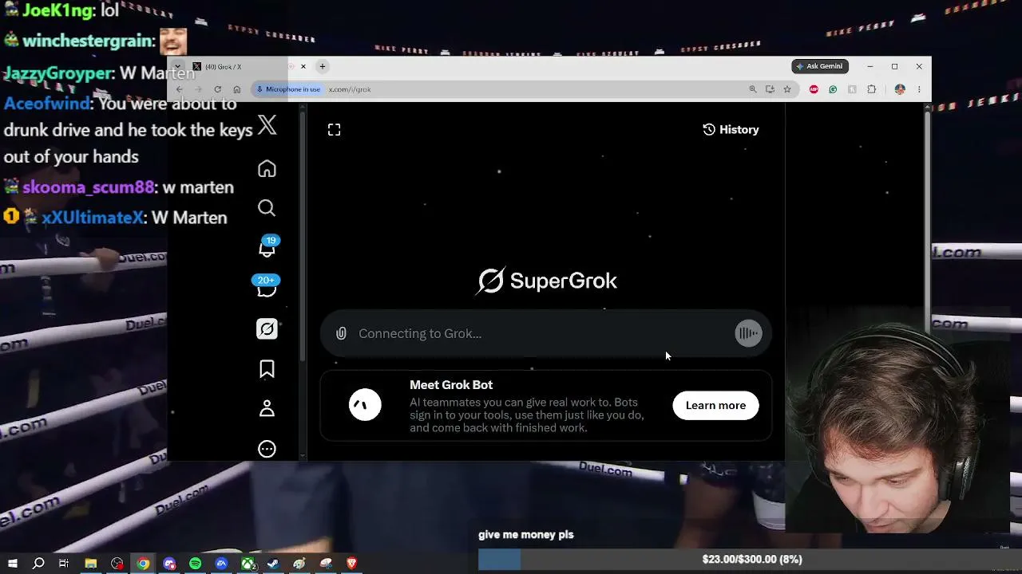Open Steam from taskbar
The image size is (1022, 574).
pos(273,564)
